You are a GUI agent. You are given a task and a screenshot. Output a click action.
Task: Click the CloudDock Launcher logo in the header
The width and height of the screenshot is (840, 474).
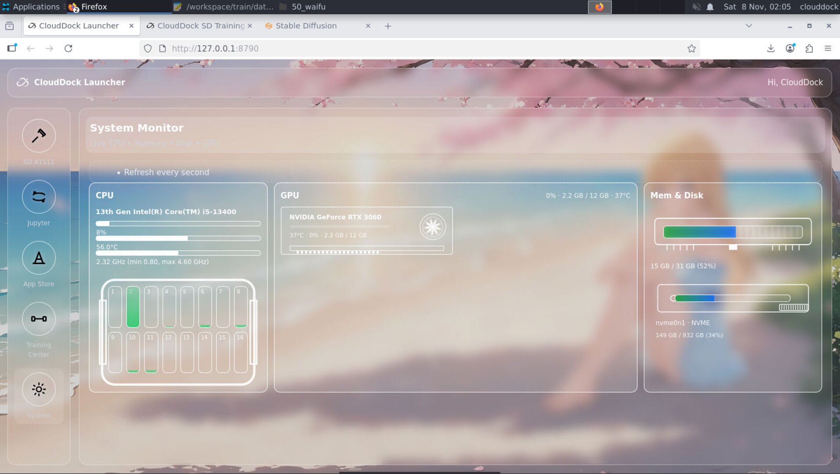(x=22, y=82)
